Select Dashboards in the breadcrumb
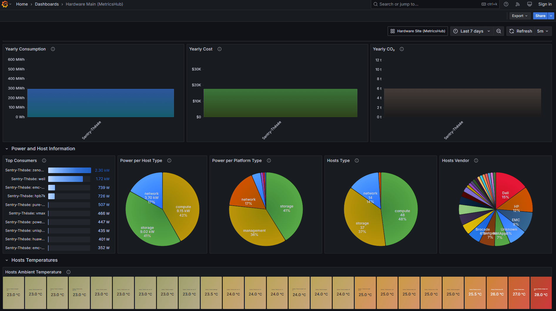This screenshot has width=556, height=311. (x=47, y=4)
